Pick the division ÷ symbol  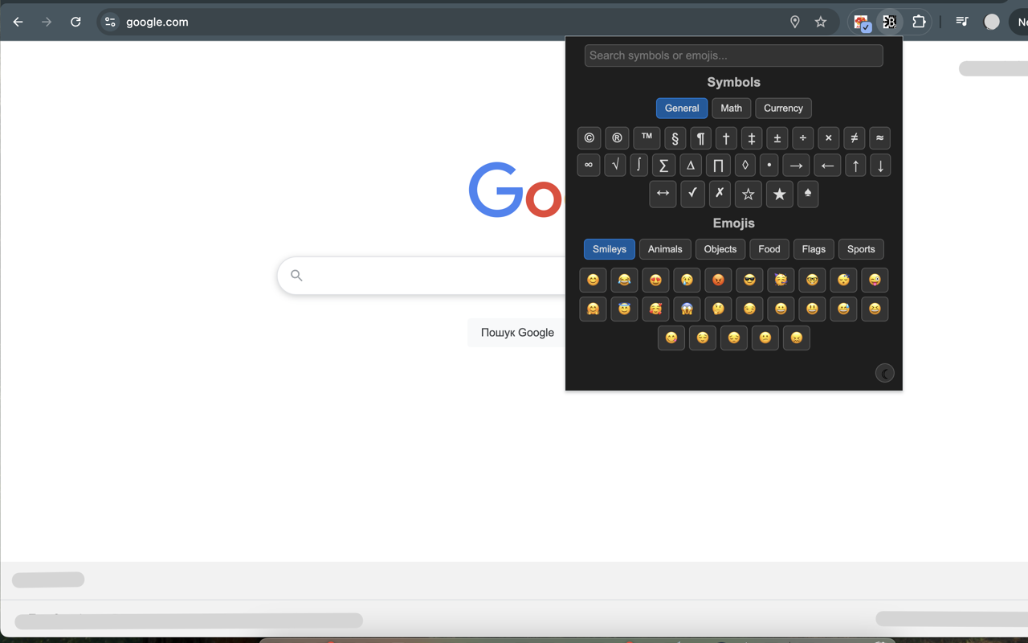click(x=803, y=138)
